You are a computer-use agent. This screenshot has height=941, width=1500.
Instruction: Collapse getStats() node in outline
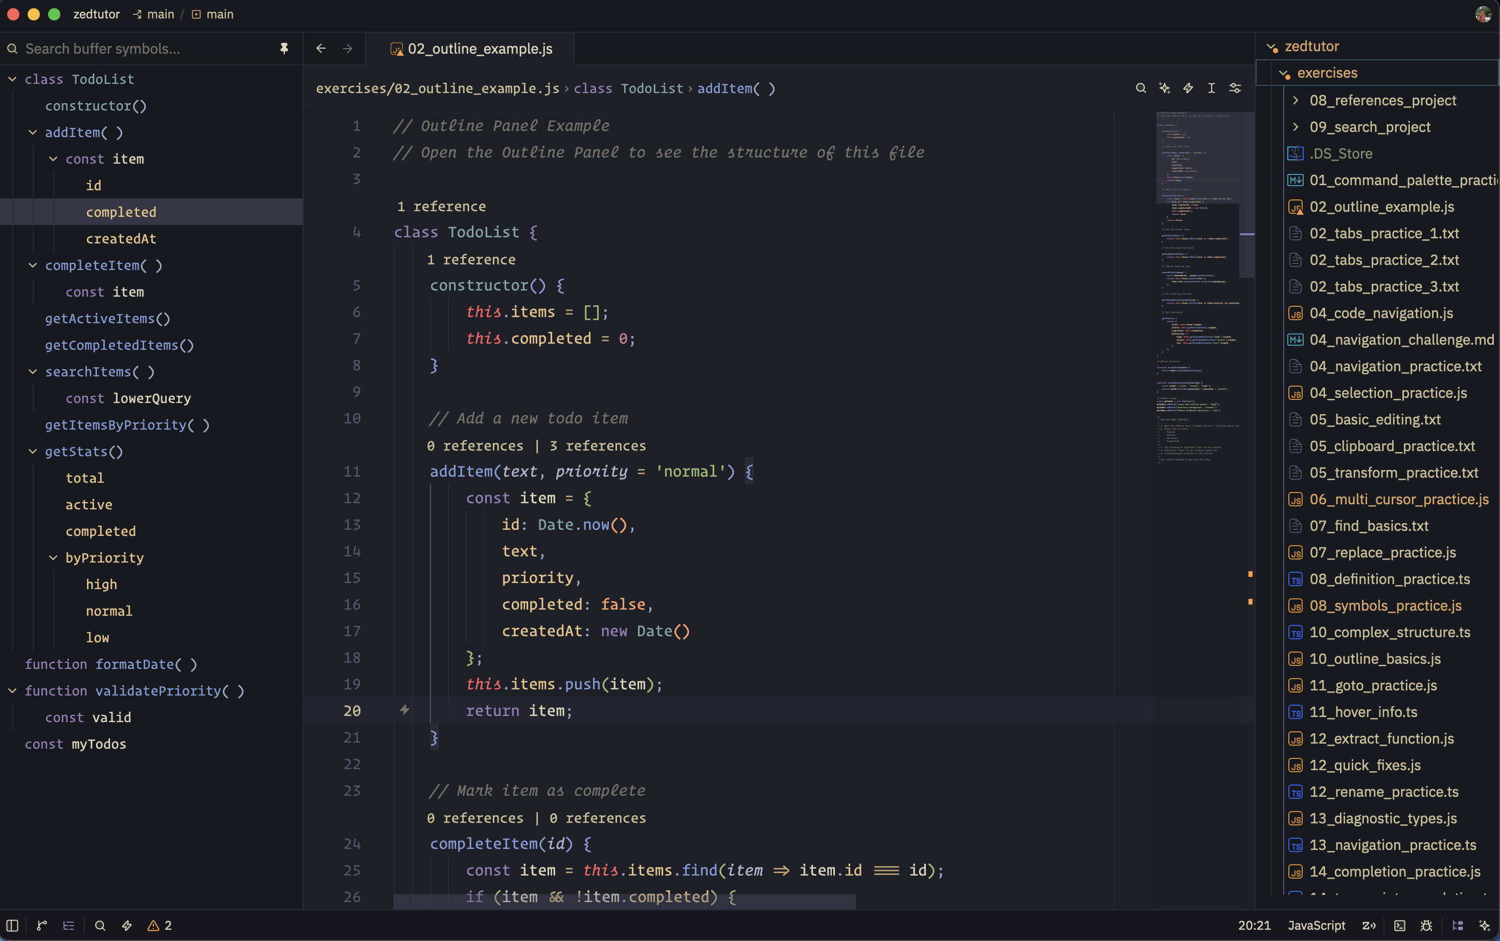(x=33, y=451)
